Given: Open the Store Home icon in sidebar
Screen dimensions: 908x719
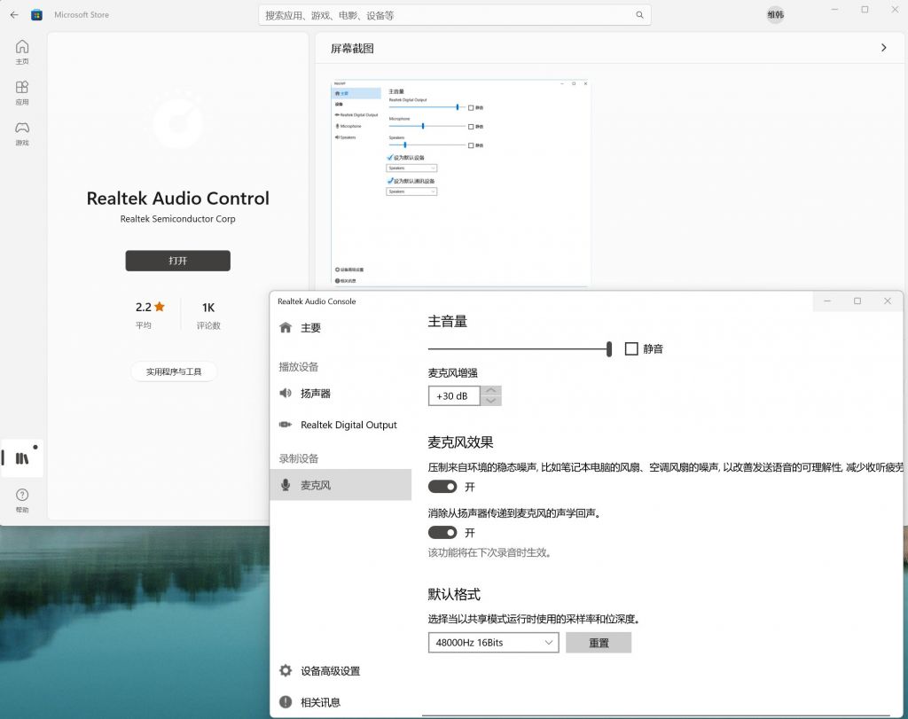Looking at the screenshot, I should [22, 48].
